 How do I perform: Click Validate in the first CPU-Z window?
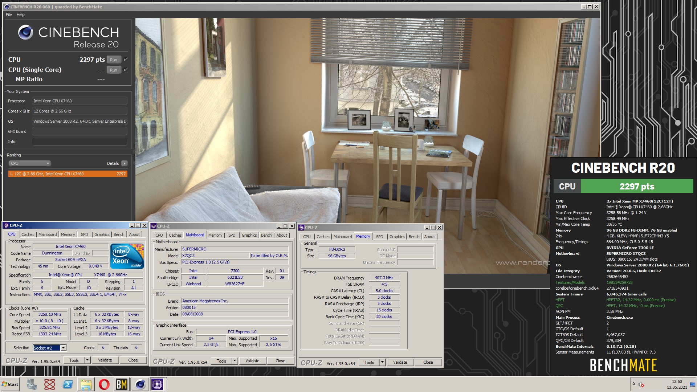pyautogui.click(x=105, y=360)
